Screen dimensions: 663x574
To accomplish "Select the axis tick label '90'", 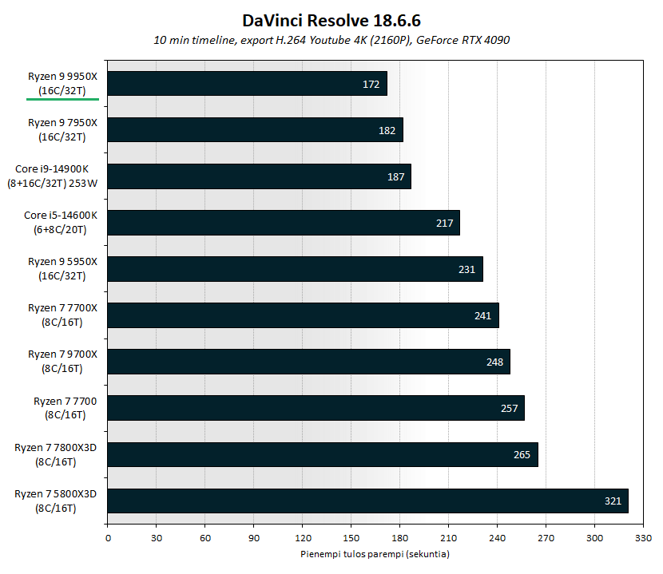I will [254, 538].
